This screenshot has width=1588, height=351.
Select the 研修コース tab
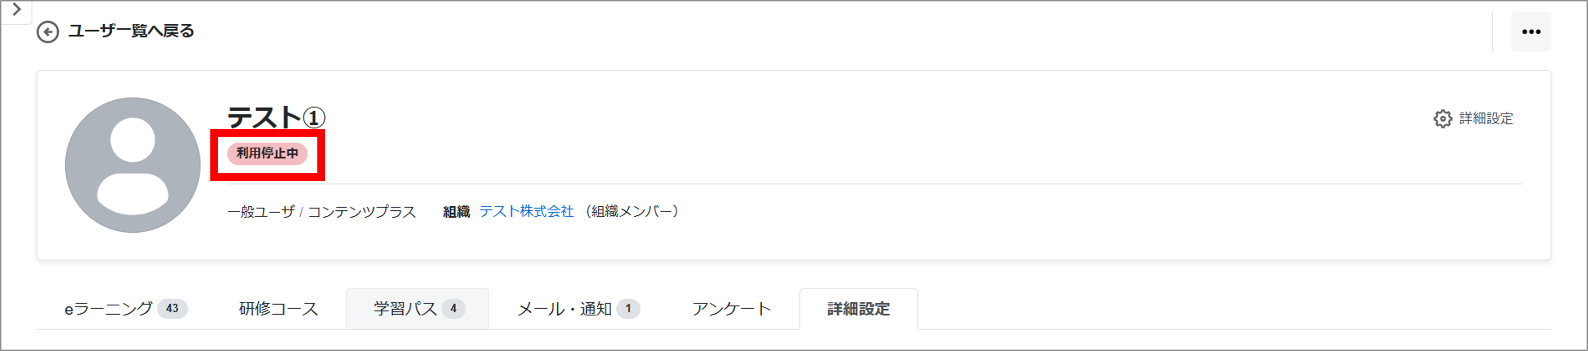click(x=278, y=309)
